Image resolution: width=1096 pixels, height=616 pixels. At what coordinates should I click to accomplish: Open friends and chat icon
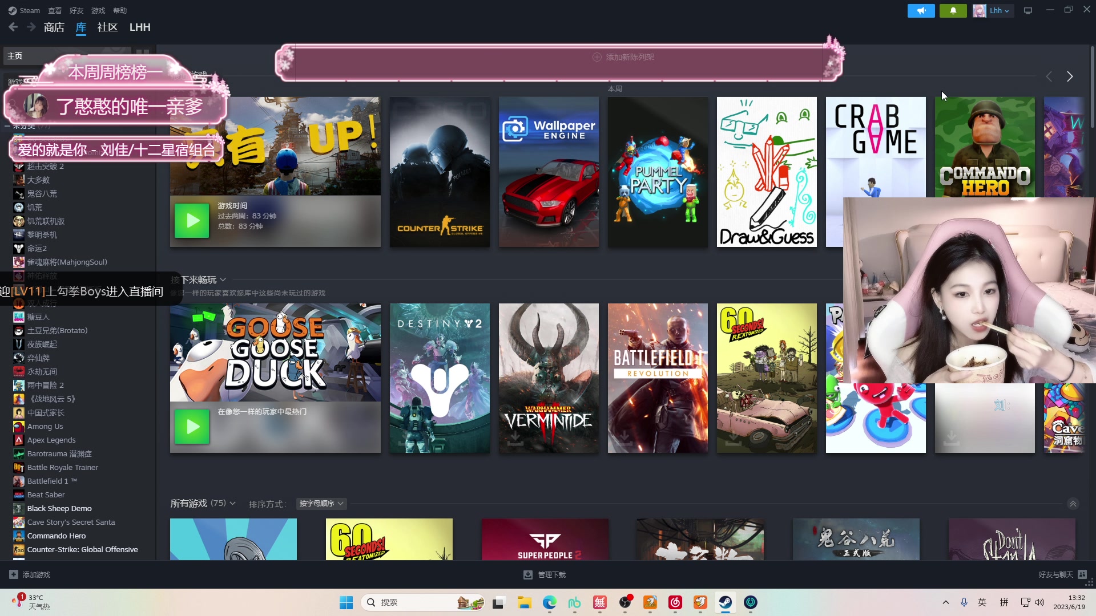[x=1082, y=574]
